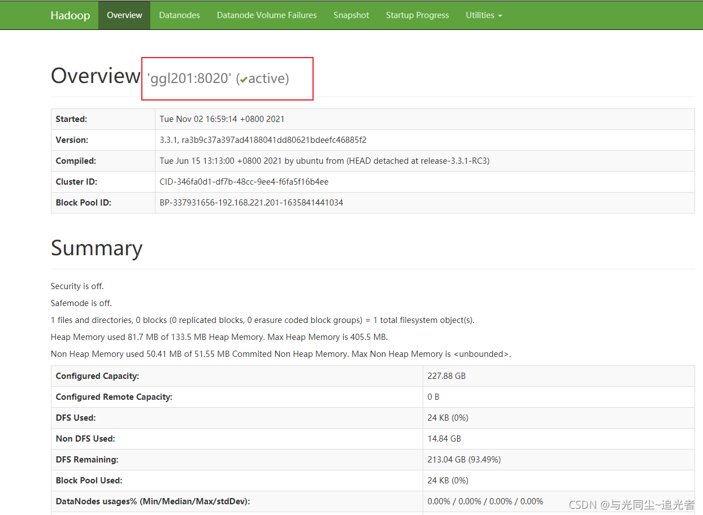Click the Heap Memory used line

(219, 337)
